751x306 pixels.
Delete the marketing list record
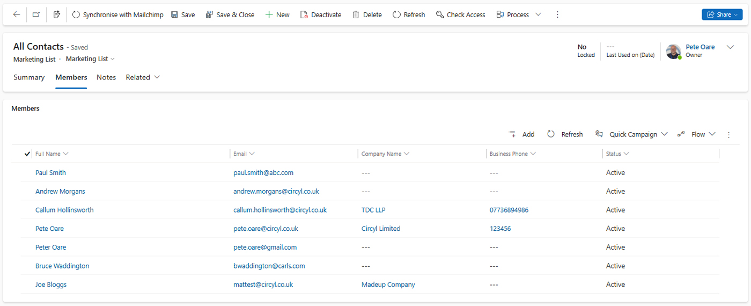click(x=367, y=14)
